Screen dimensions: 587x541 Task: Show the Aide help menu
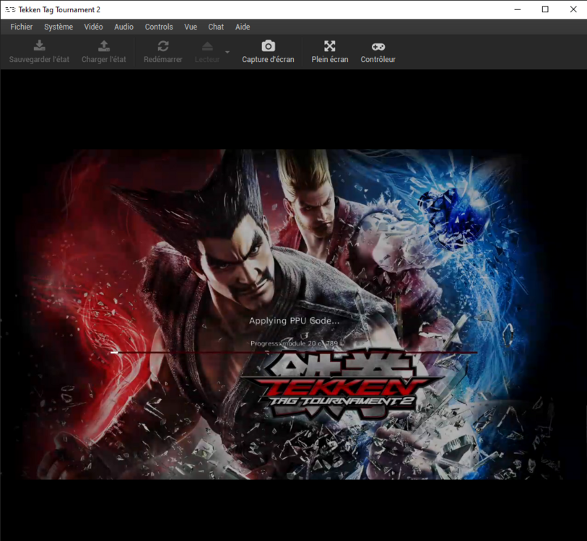coord(243,27)
